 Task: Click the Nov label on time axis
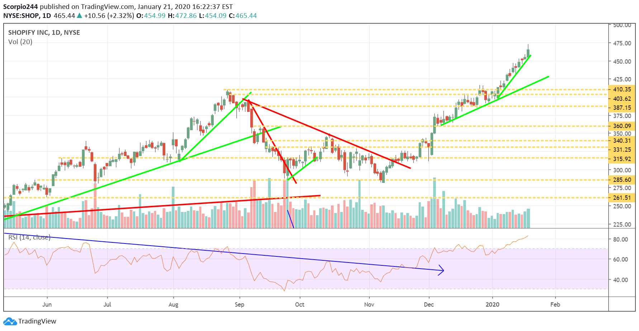(x=369, y=304)
